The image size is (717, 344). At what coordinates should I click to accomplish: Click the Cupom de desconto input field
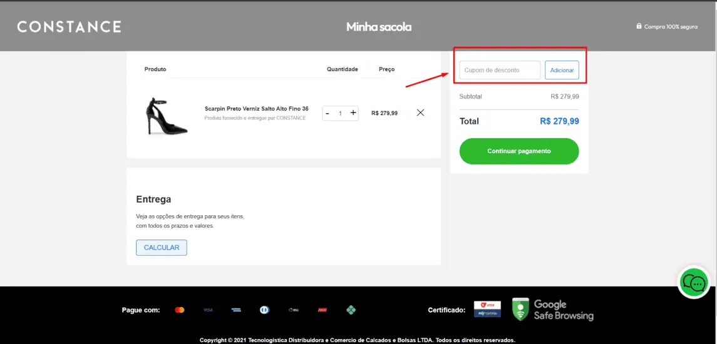(500, 70)
